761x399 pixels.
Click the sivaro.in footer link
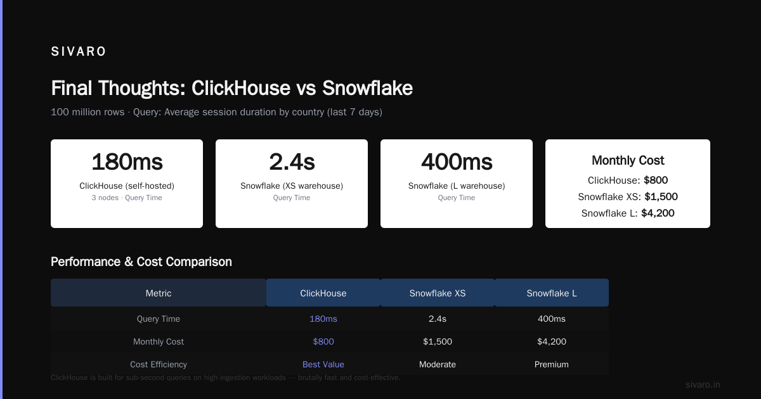click(x=703, y=384)
